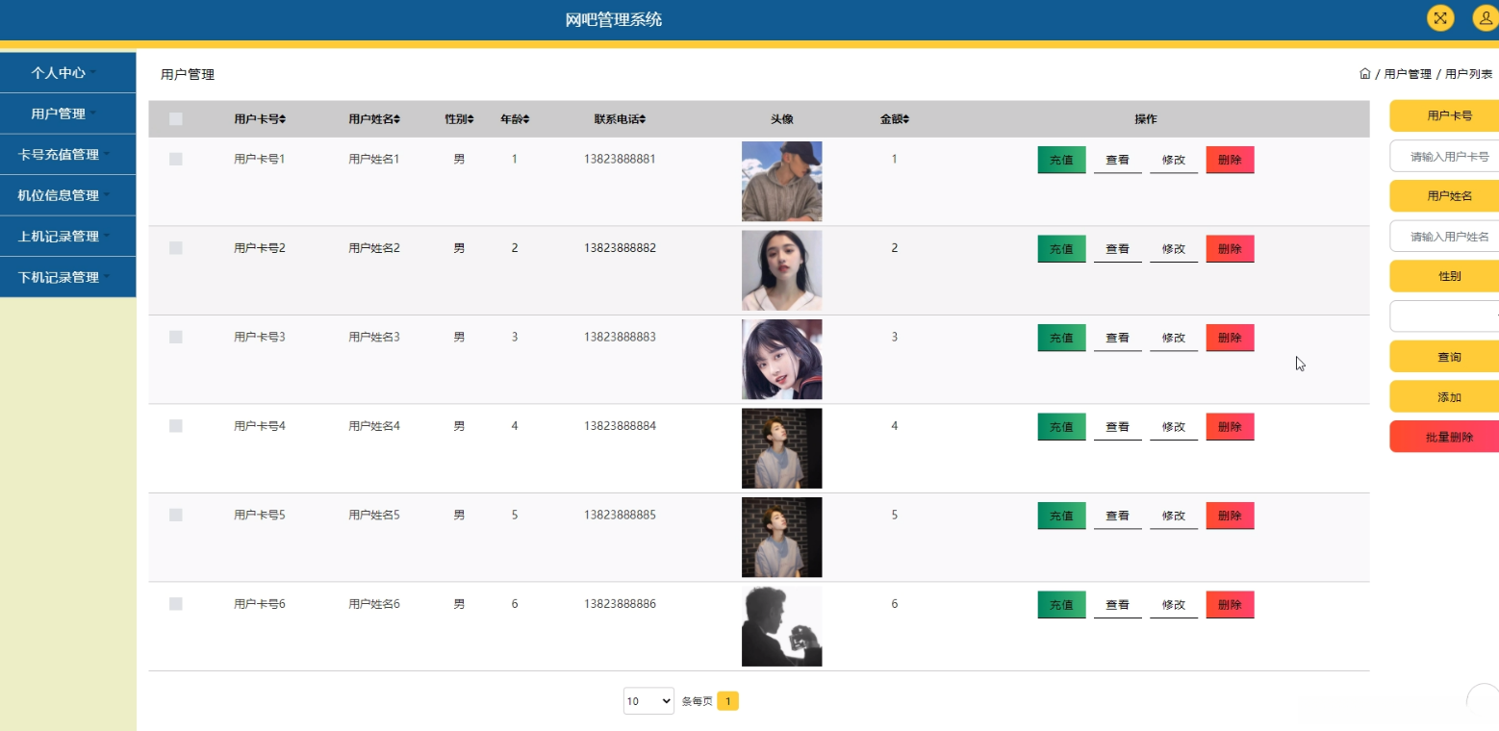
Task: Delete the 用户姓名6 record
Action: [x=1230, y=605]
